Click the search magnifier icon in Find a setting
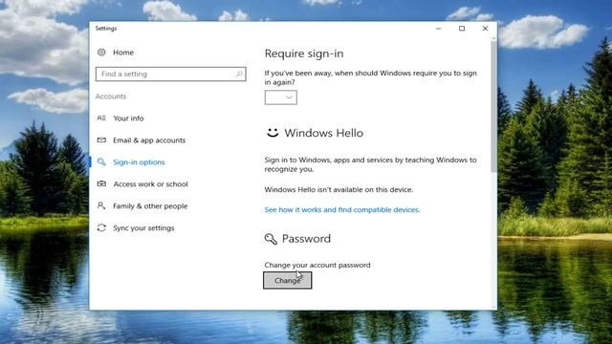The height and width of the screenshot is (344, 612). (x=239, y=74)
